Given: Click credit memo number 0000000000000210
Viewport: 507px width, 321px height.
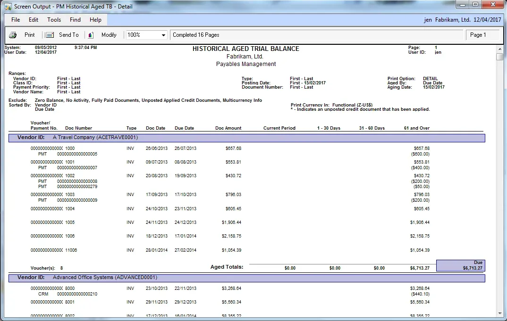Looking at the screenshot, I should click(x=77, y=294).
